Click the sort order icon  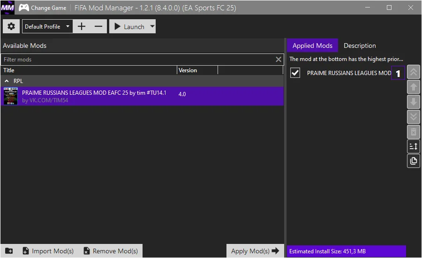point(414,146)
